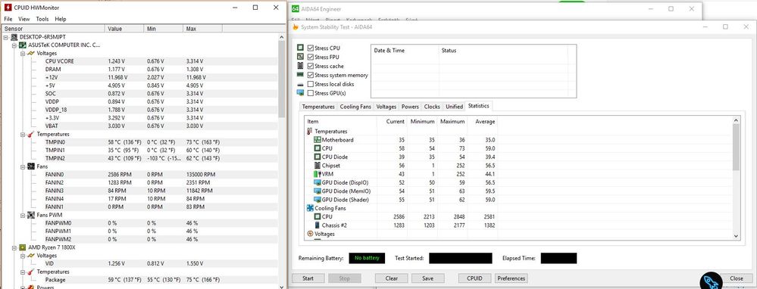Open the Tools menu in HWMonitor
This screenshot has width=757, height=289.
(x=42, y=19)
